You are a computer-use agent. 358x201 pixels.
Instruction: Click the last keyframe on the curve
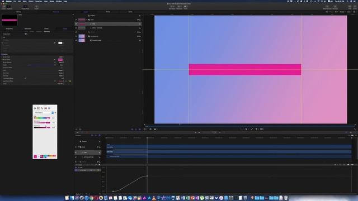coord(147,176)
